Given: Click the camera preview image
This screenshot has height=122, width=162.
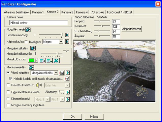Looking at the screenshot, I should coord(114,71).
